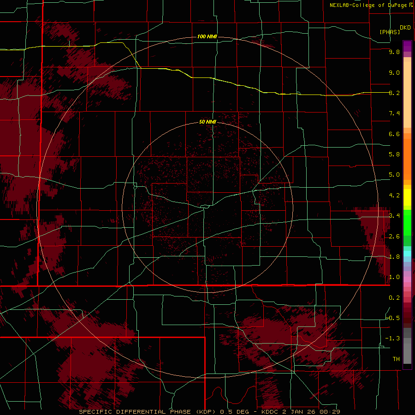Click the TH threshold legend label
Image resolution: width=415 pixels, height=415 pixels.
(396, 359)
